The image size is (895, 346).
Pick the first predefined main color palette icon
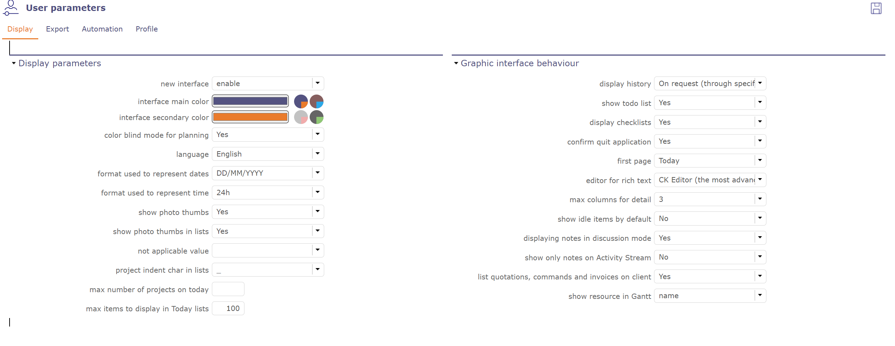coord(302,101)
